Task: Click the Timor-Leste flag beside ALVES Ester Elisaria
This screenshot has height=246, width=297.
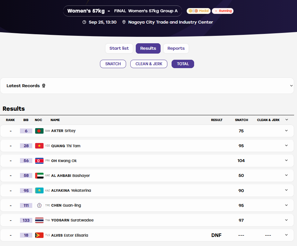Action: (39, 235)
